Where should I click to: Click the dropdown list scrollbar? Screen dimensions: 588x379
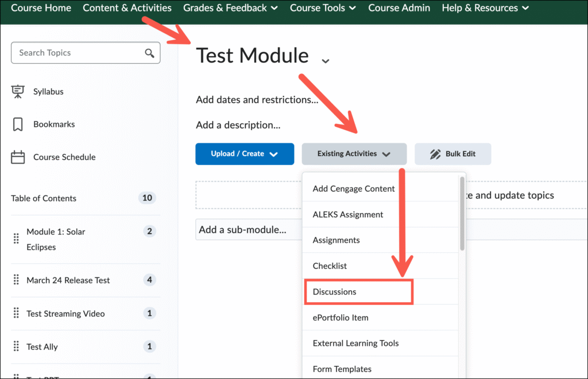462,213
